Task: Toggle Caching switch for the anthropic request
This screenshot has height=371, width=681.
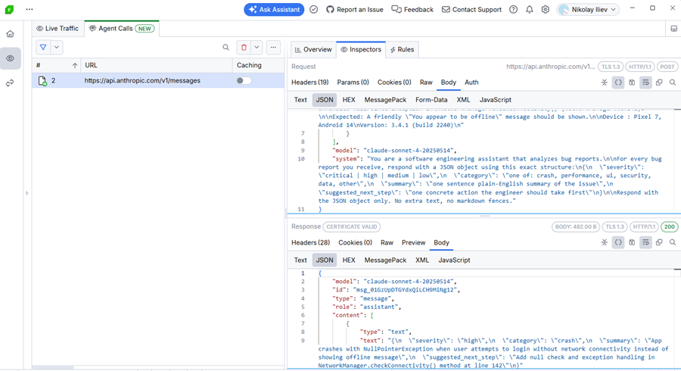Action: coord(244,80)
